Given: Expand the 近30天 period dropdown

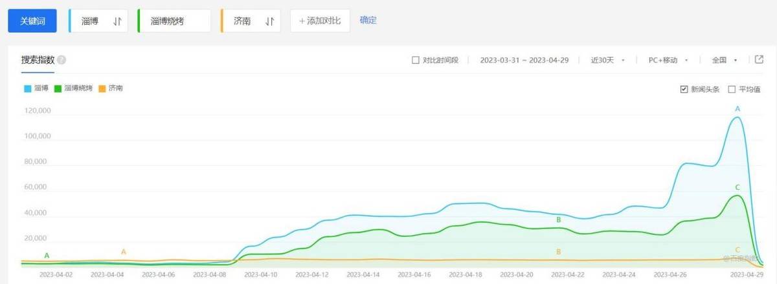Looking at the screenshot, I should pyautogui.click(x=607, y=60).
